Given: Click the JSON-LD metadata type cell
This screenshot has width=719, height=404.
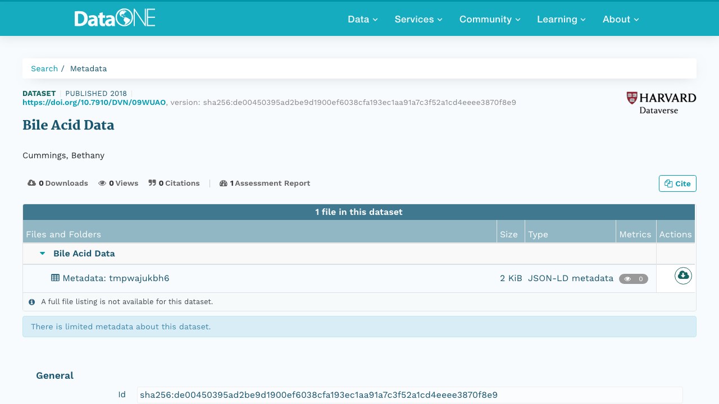Looking at the screenshot, I should (x=571, y=278).
